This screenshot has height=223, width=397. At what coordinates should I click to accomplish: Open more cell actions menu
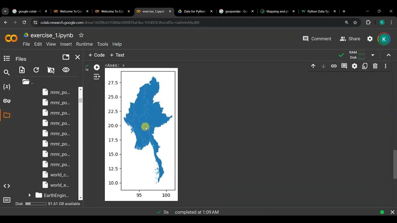click(386, 66)
